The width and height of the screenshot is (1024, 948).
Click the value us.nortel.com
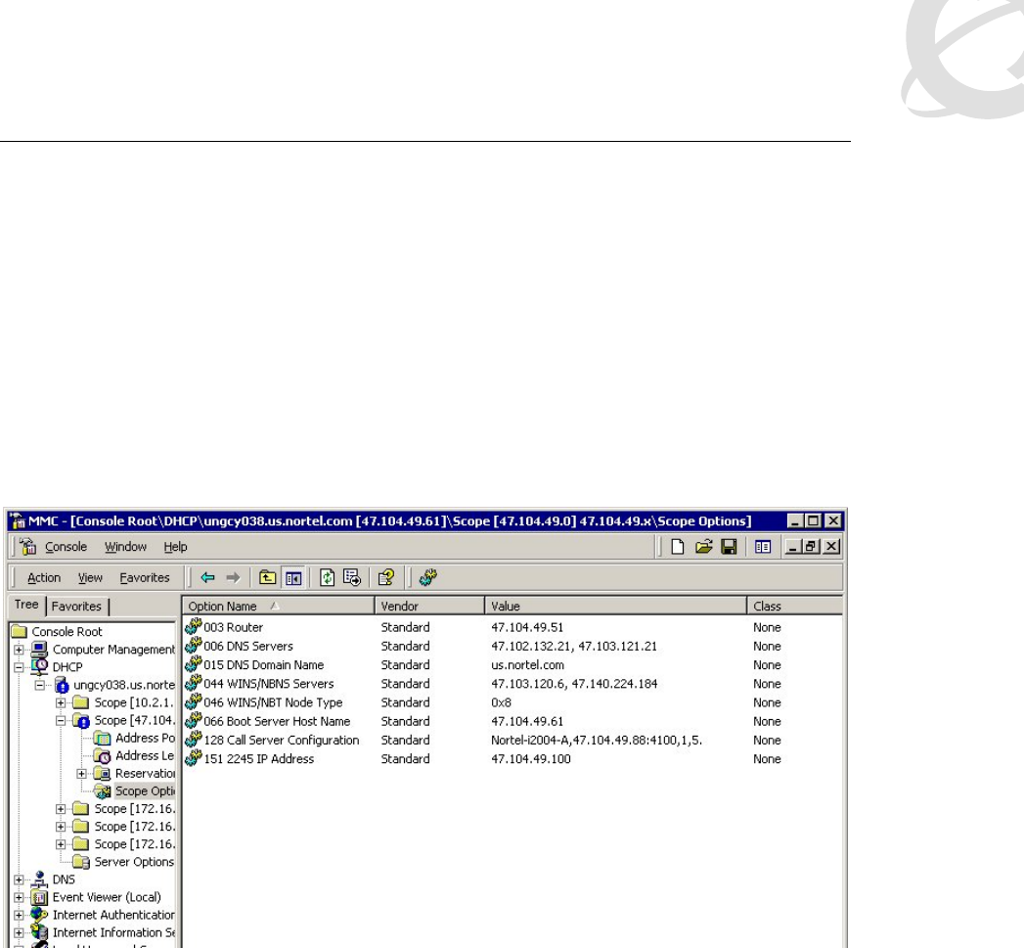[528, 664]
